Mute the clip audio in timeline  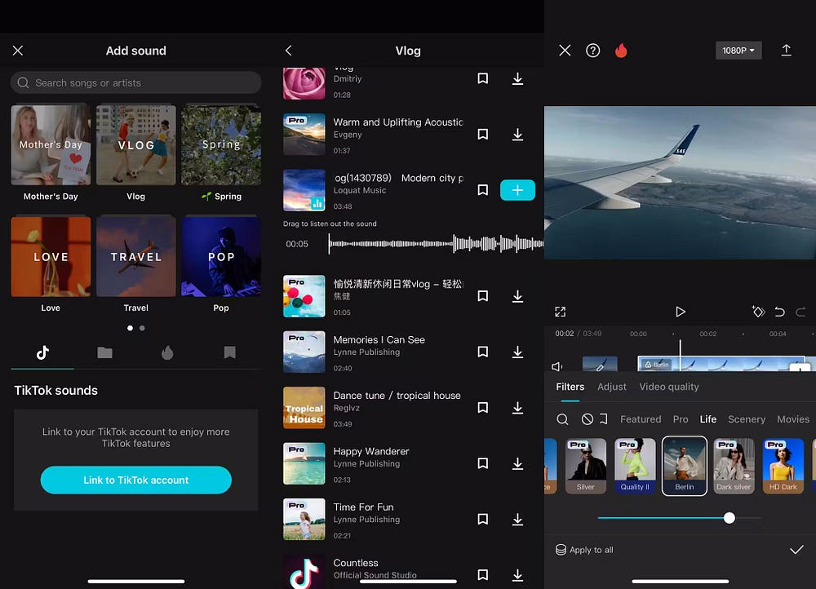tap(557, 367)
